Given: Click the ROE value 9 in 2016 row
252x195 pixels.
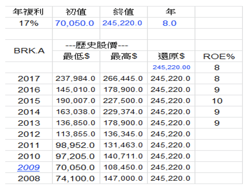Looking at the screenshot, I should [x=217, y=90].
